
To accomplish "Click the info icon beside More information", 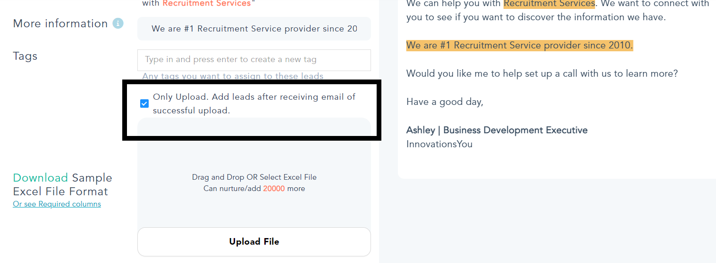I will [x=118, y=24].
